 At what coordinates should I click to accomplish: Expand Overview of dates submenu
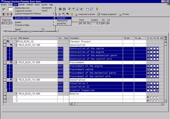pos(33,25)
